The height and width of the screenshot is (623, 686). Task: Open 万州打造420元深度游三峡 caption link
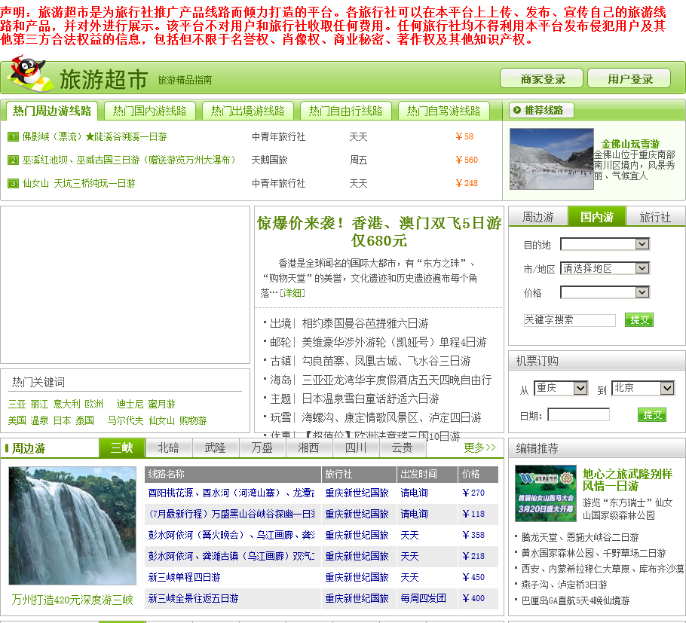(x=72, y=600)
